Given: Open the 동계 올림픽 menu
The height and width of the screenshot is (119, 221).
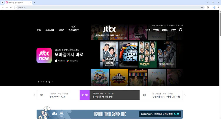Looking at the screenshot, I should coord(74,30).
